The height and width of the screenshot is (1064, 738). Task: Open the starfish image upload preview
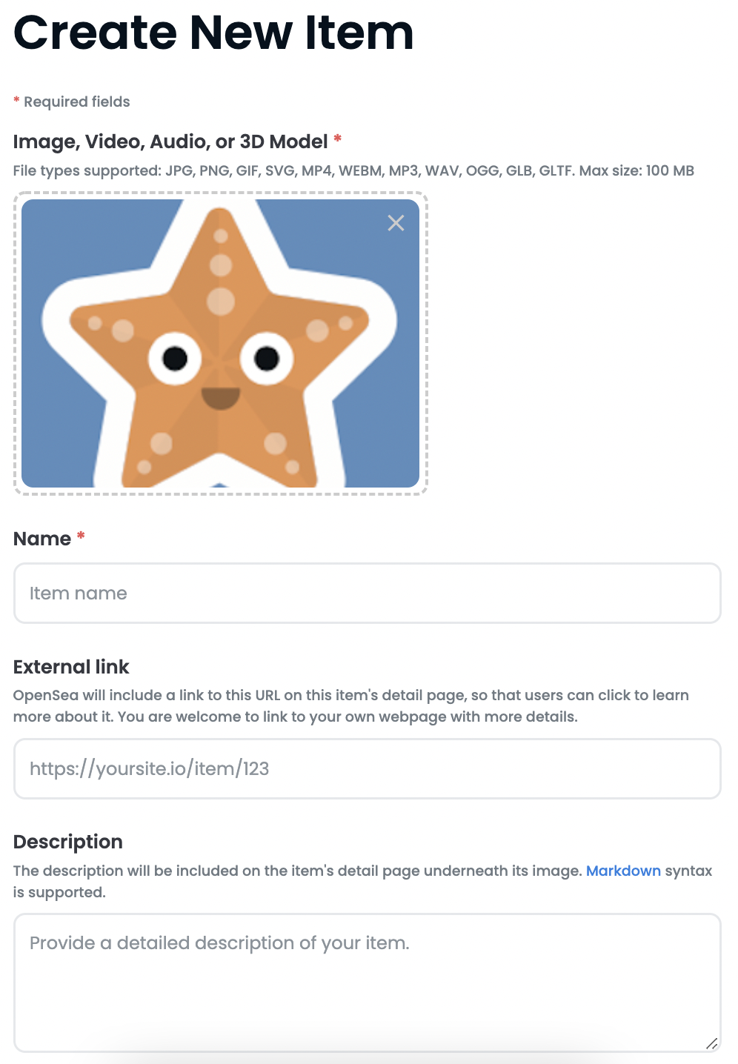pyautogui.click(x=220, y=343)
